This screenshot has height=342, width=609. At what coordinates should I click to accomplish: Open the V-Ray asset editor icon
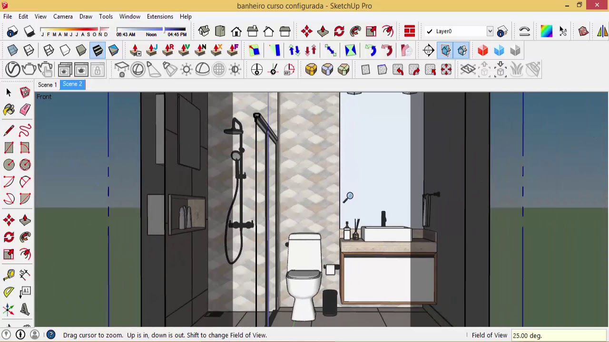13,69
